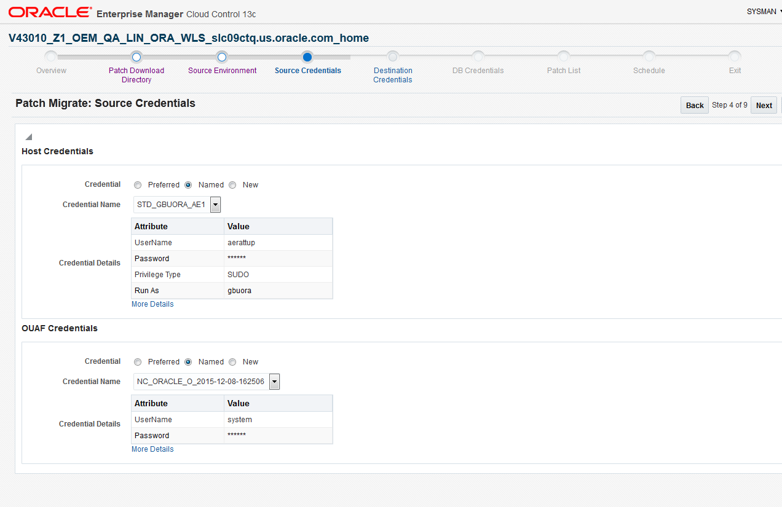
Task: Click the Oracle logo
Action: click(50, 12)
